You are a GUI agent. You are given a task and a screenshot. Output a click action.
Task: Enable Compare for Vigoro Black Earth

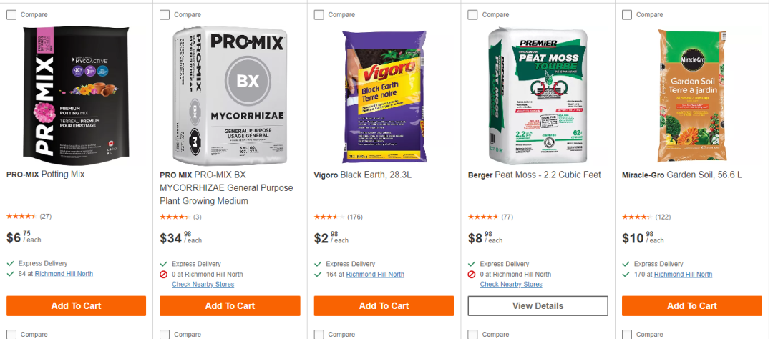(x=319, y=14)
